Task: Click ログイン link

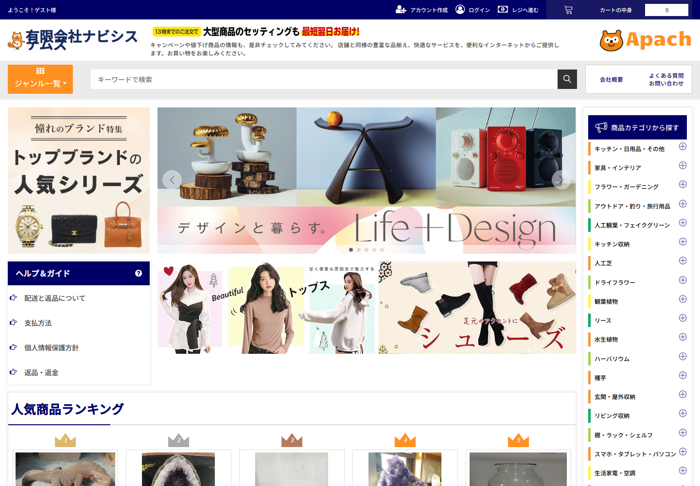Action: coord(479,10)
